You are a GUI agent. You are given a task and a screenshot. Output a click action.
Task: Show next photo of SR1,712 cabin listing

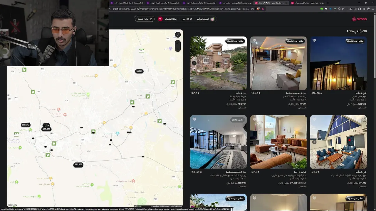[314, 142]
